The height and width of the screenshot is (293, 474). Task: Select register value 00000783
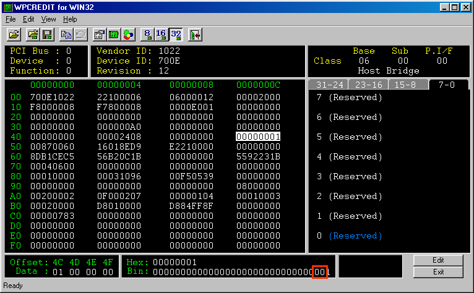[53, 216]
